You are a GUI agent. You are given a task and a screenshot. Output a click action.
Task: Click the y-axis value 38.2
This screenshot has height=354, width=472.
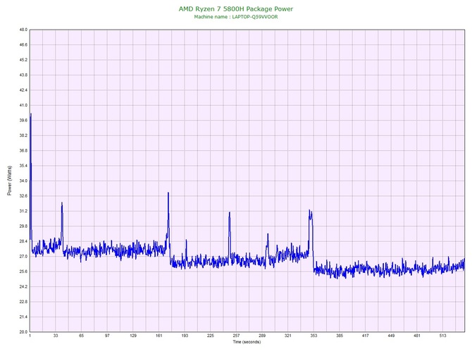point(23,135)
